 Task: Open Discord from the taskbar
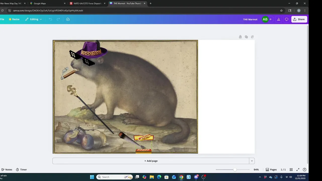[196, 177]
